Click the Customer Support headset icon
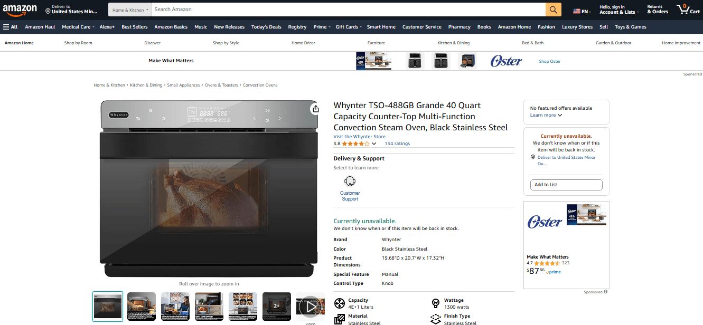The width and height of the screenshot is (703, 325). pyautogui.click(x=350, y=180)
